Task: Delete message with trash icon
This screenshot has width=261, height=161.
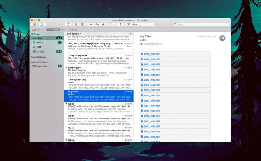Action: tap(76, 24)
